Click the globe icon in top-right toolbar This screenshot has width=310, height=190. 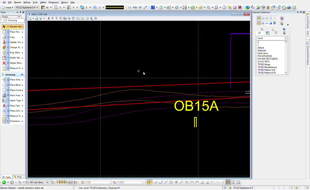click(247, 7)
